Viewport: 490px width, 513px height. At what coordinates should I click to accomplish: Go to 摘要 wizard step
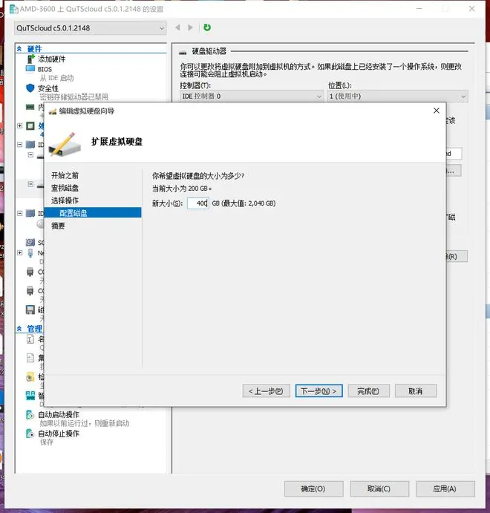point(58,226)
